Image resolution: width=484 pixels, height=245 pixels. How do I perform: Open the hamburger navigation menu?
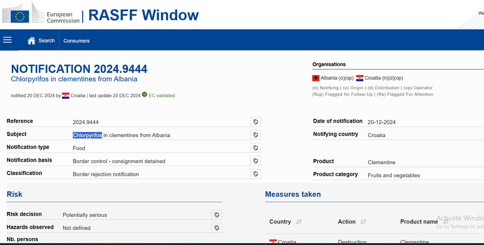7,40
